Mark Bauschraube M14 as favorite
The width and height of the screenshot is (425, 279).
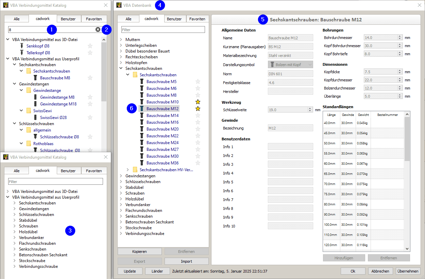(198, 115)
